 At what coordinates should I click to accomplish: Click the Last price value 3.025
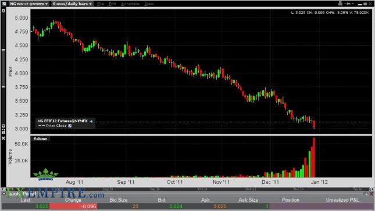click(42, 206)
